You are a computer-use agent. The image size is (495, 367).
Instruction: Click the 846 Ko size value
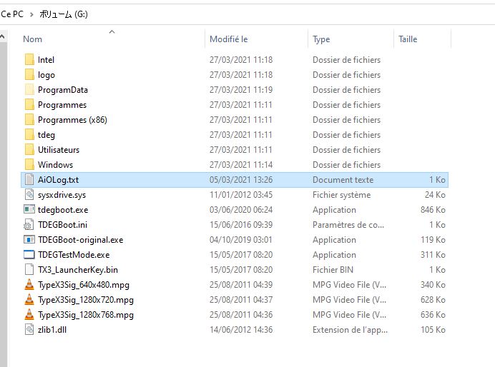[x=433, y=209]
